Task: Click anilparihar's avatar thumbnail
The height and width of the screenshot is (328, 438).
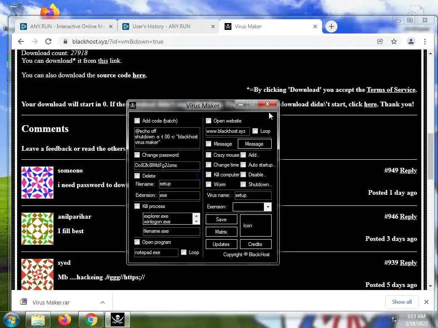Action: 38,229
